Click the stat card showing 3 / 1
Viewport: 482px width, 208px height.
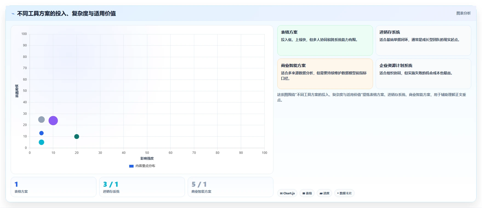(x=142, y=187)
